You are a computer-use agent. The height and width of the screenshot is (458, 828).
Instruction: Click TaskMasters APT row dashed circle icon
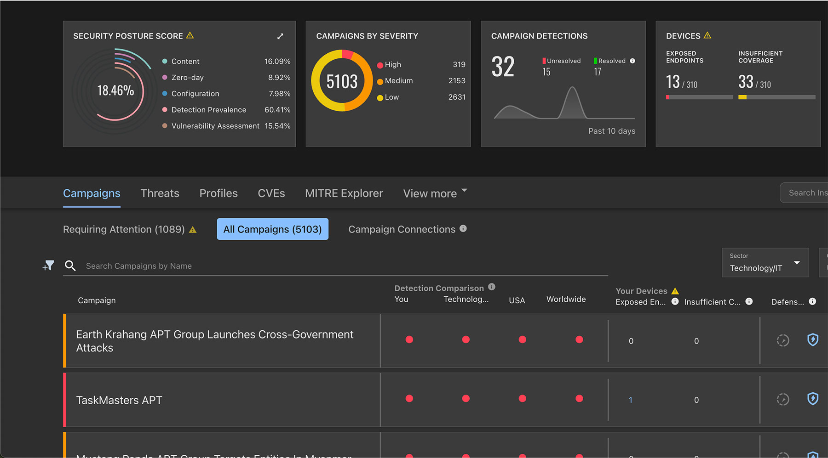[783, 399]
